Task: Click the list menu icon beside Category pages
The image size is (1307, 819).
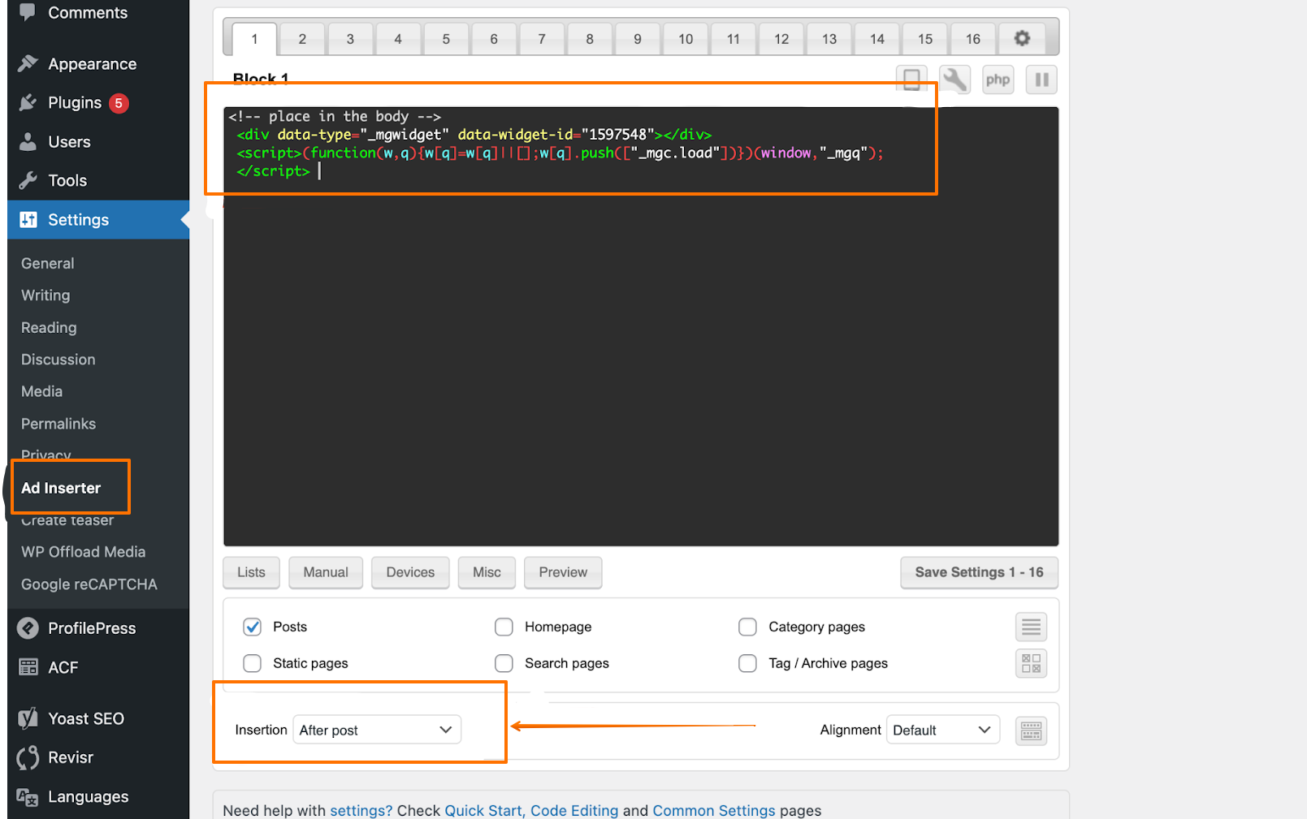Action: (x=1031, y=626)
